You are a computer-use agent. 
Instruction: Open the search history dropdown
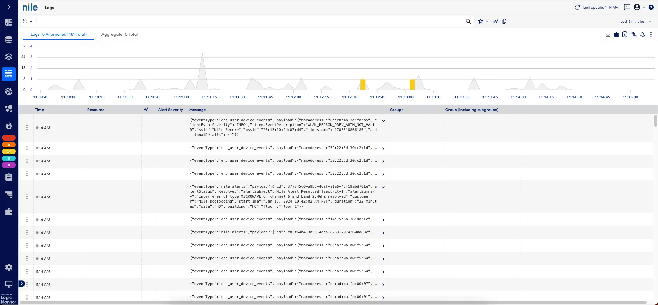point(27,21)
